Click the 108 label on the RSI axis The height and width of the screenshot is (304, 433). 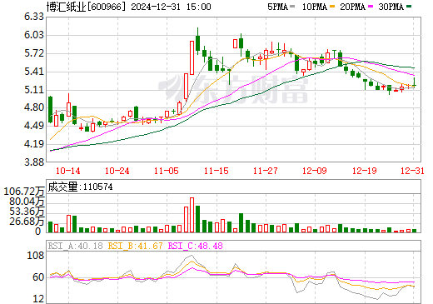pos(35,256)
